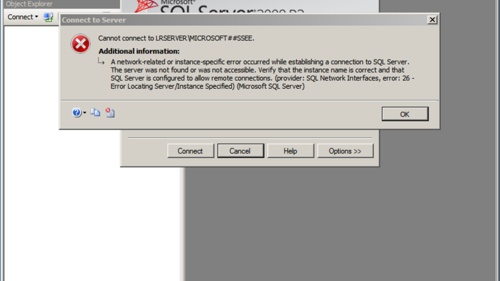Screen dimensions: 500x281
Task: Cancel the server connection dialog
Action: pyautogui.click(x=240, y=151)
